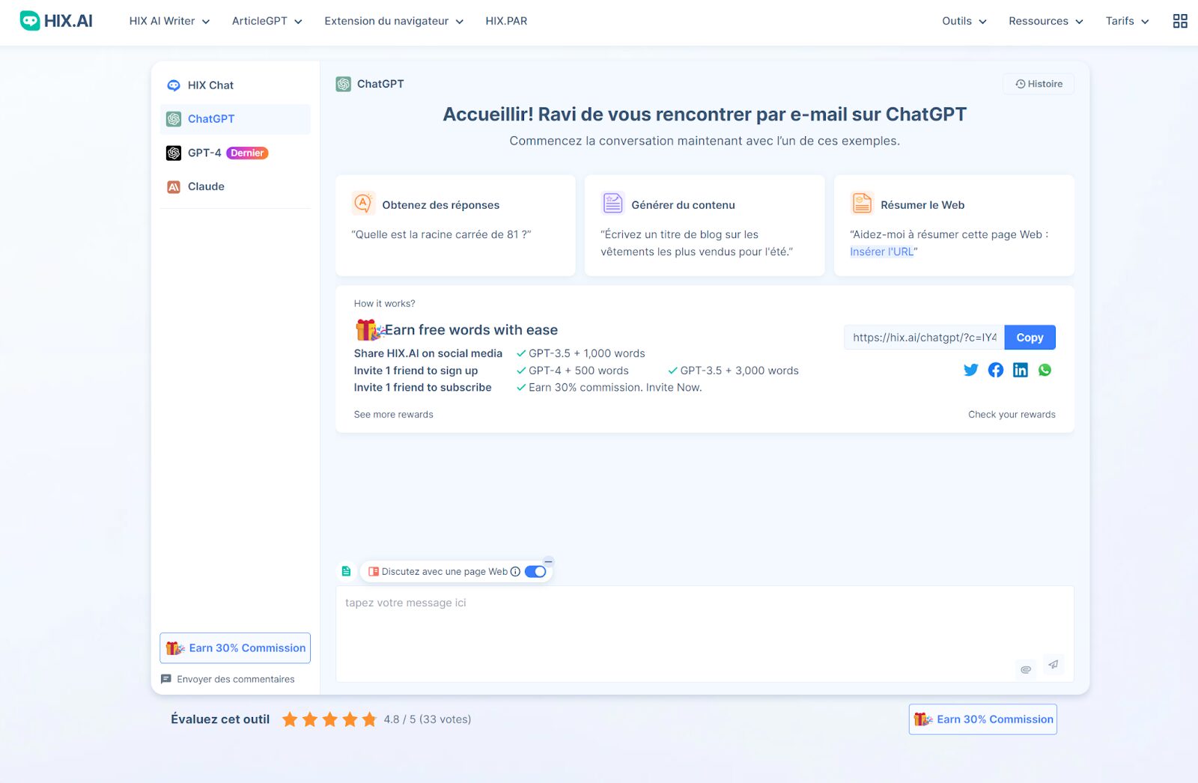1198x783 pixels.
Task: Click Insérer l'URL link
Action: pyautogui.click(x=881, y=252)
